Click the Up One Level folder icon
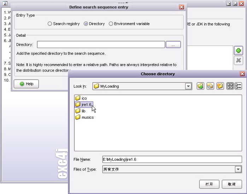247x194 pixels. coord(200,86)
